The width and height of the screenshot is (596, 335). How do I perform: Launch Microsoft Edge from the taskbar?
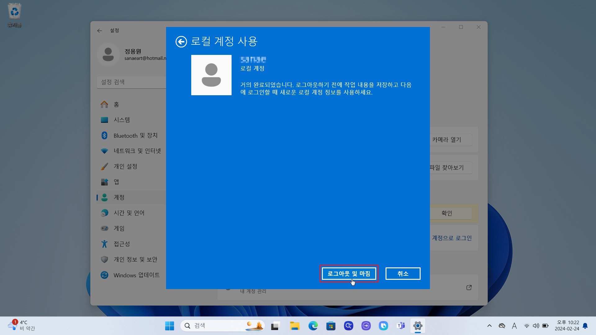pos(313,326)
